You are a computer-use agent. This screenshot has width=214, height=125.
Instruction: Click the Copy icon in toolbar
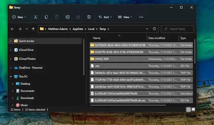point(46,17)
